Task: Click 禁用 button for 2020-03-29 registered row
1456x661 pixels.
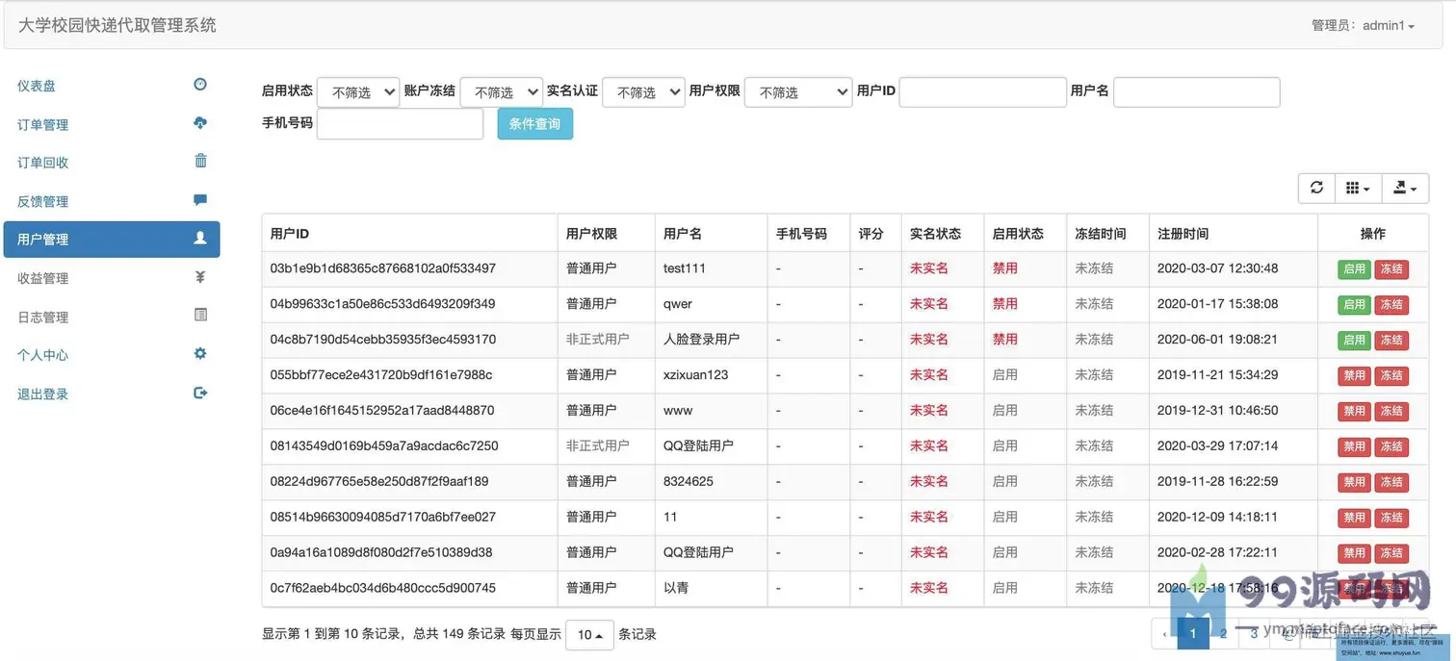Action: click(1354, 447)
